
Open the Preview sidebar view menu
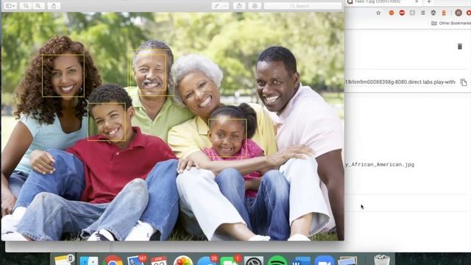pos(10,6)
